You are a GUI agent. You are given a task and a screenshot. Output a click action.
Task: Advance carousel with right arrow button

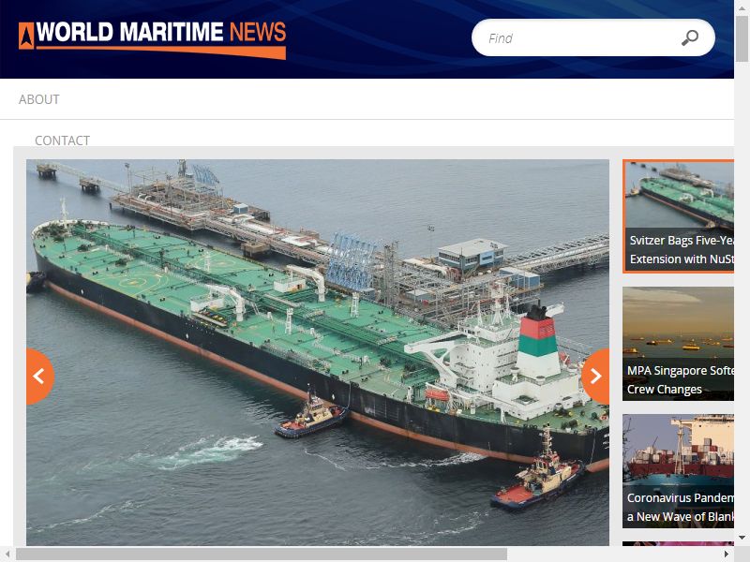pos(595,377)
